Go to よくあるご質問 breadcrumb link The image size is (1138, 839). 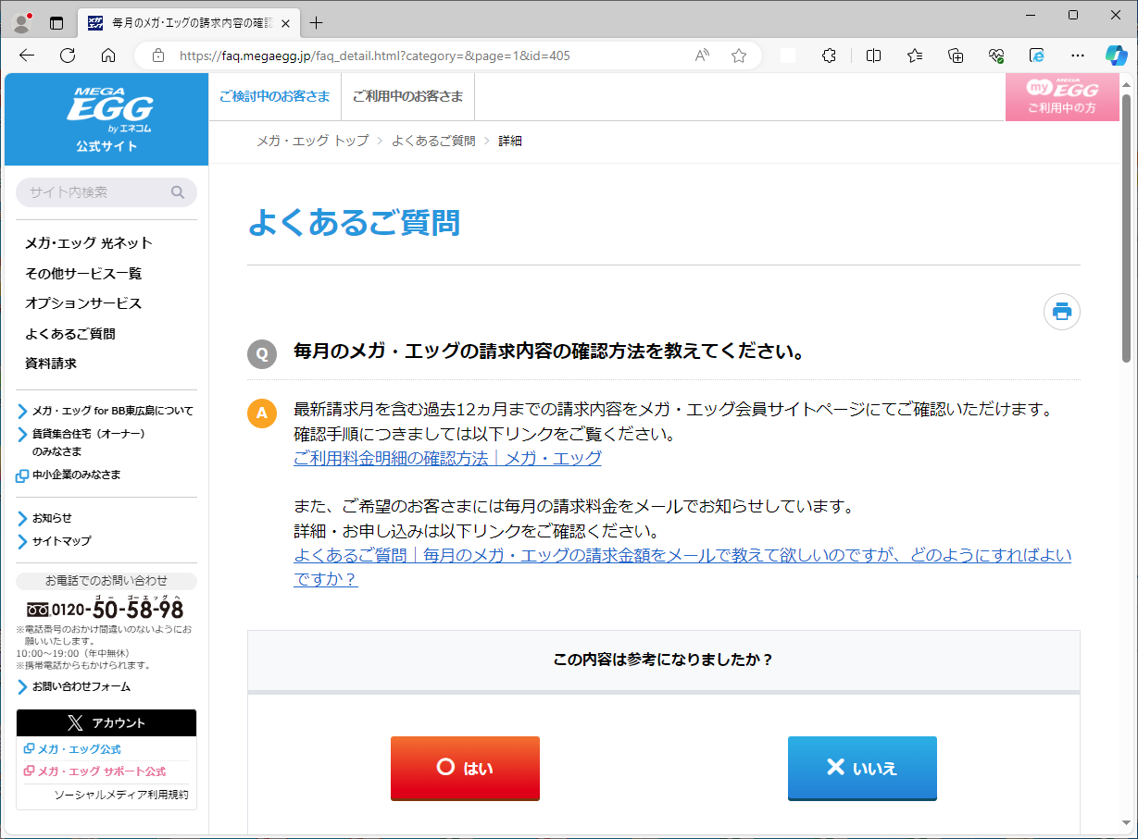[433, 141]
